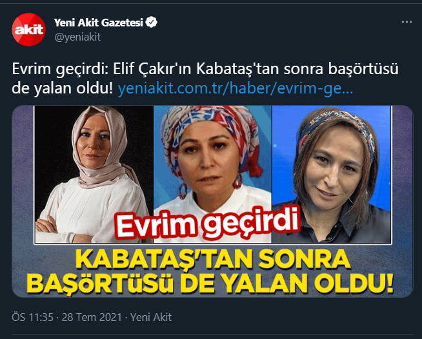The height and width of the screenshot is (339, 422).
Task: Visit the @yeniakit handle
Action: tap(77, 37)
